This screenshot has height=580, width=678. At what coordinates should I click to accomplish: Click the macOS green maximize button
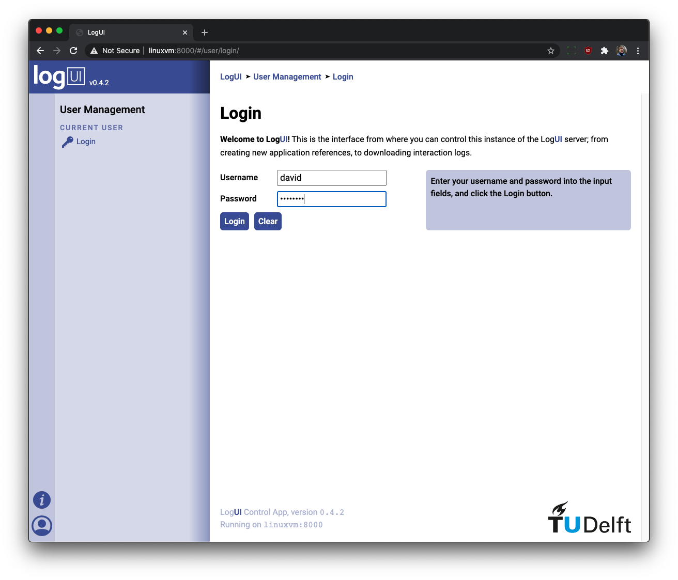click(59, 30)
